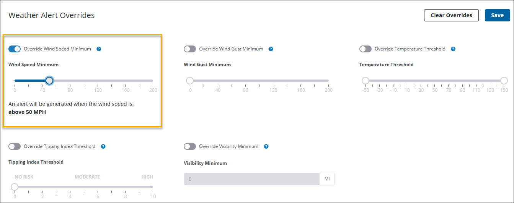Click help icon beside Override Wind Speed Minimum
This screenshot has height=203, width=514.
coord(99,49)
